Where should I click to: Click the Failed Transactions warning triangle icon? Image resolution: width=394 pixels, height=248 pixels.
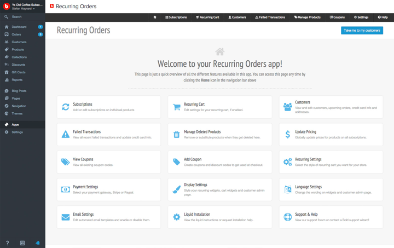tap(66, 134)
